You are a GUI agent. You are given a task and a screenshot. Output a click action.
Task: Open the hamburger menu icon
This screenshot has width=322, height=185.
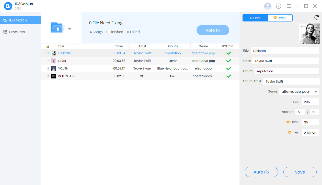[289, 6]
